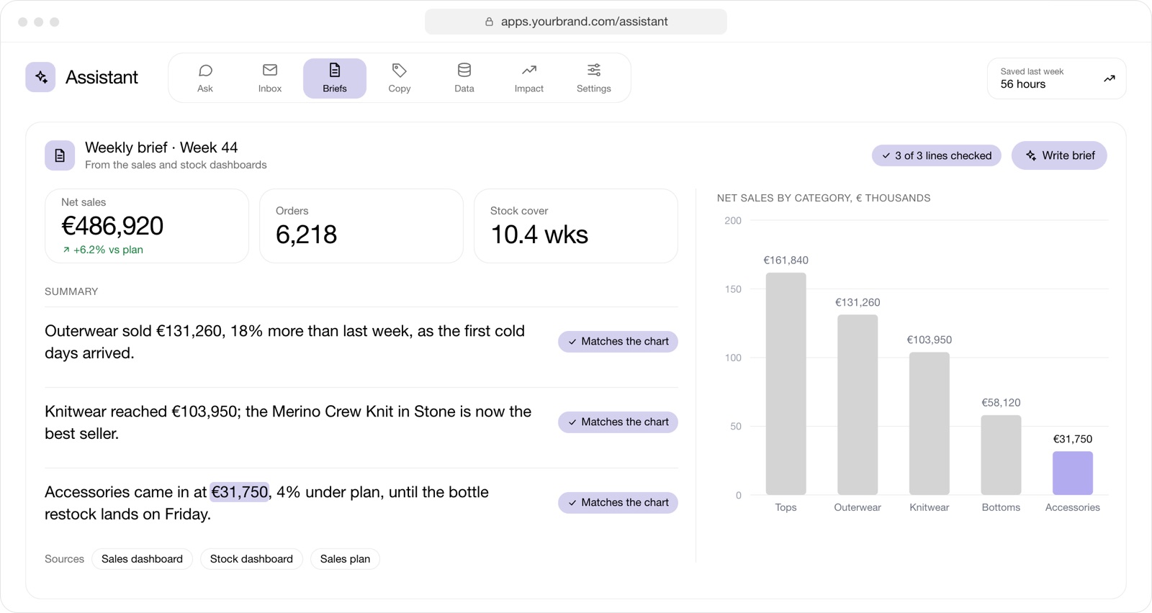
Task: Click the Net sales €486,920 card
Action: pos(147,226)
